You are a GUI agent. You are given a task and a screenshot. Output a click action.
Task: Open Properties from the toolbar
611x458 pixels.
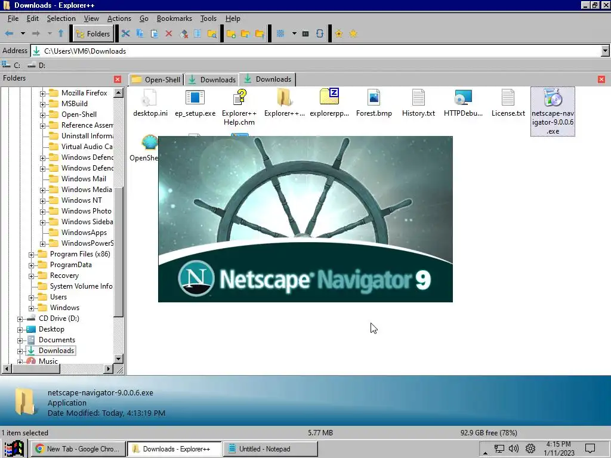pos(198,33)
